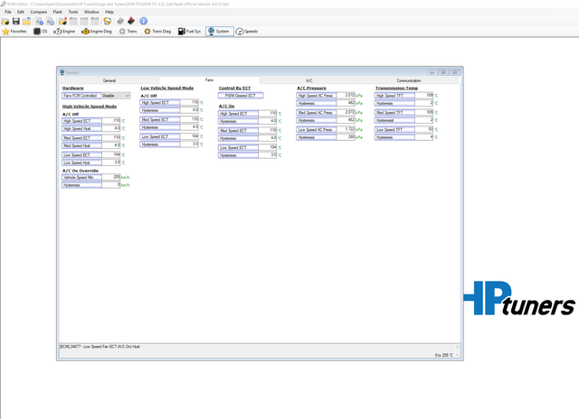This screenshot has height=419, width=579.
Task: Click the Med Speed TFT label
Action: pyautogui.click(x=394, y=112)
